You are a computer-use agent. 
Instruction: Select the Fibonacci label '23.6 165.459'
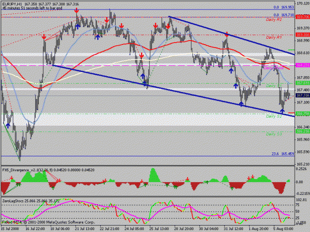(x=283, y=154)
